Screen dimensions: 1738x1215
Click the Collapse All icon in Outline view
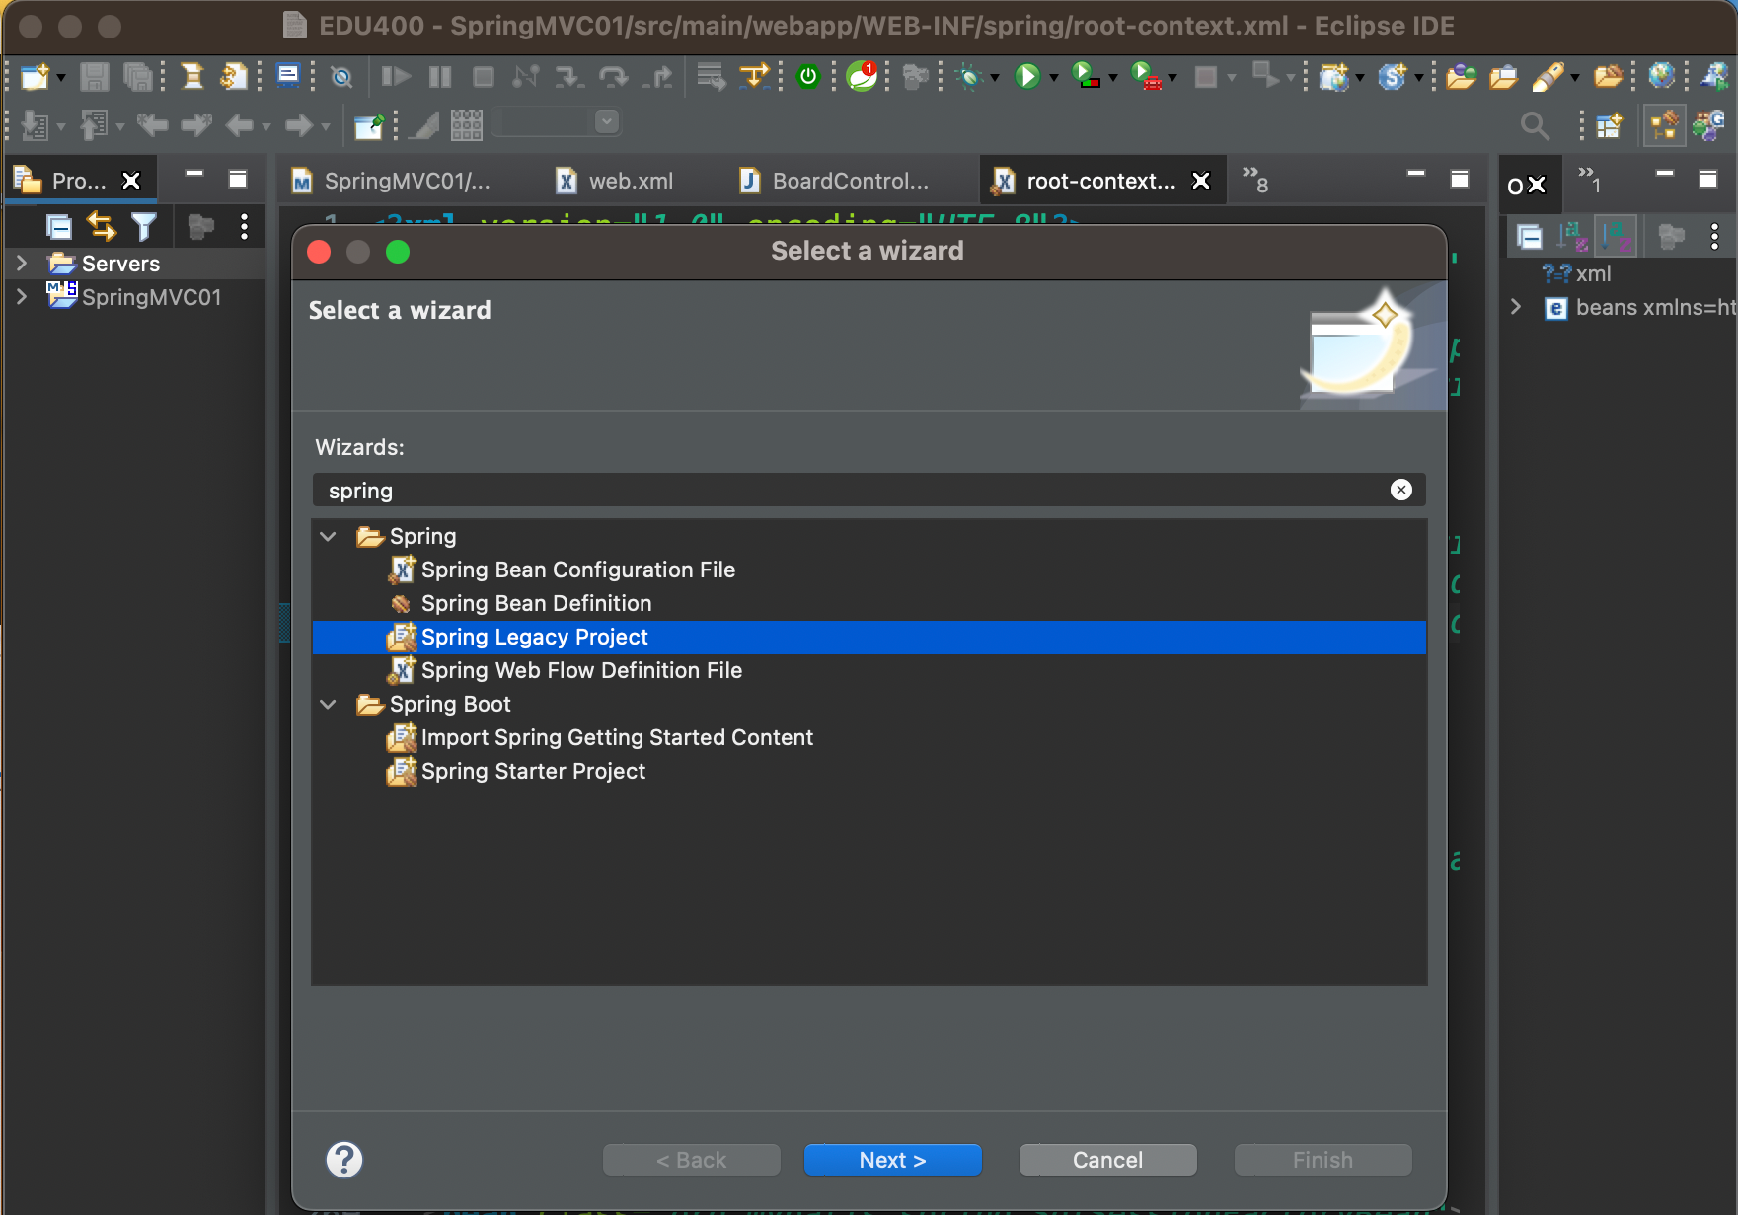point(1530,237)
